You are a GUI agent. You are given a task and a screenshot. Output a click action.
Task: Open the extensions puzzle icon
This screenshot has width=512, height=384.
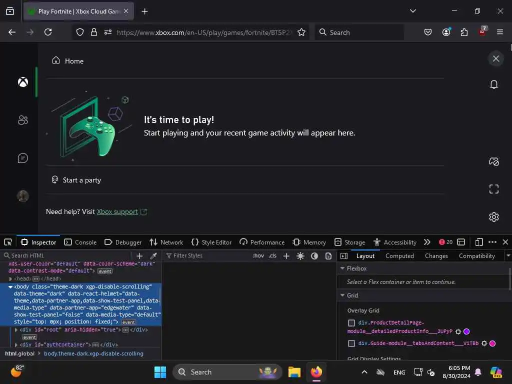coord(464,32)
